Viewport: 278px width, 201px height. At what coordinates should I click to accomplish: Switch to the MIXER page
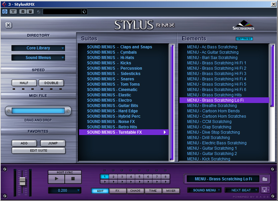click(171, 191)
